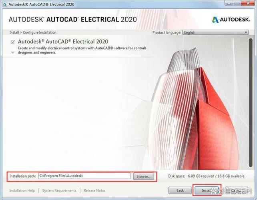Open the System Requirements link
The height and width of the screenshot is (200, 257).
click(59, 190)
